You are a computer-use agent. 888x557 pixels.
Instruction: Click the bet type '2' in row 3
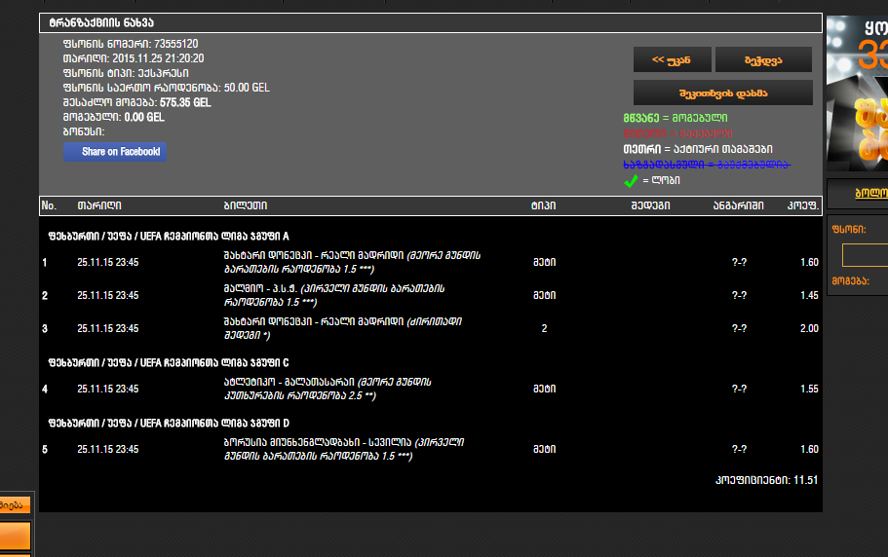coord(544,328)
